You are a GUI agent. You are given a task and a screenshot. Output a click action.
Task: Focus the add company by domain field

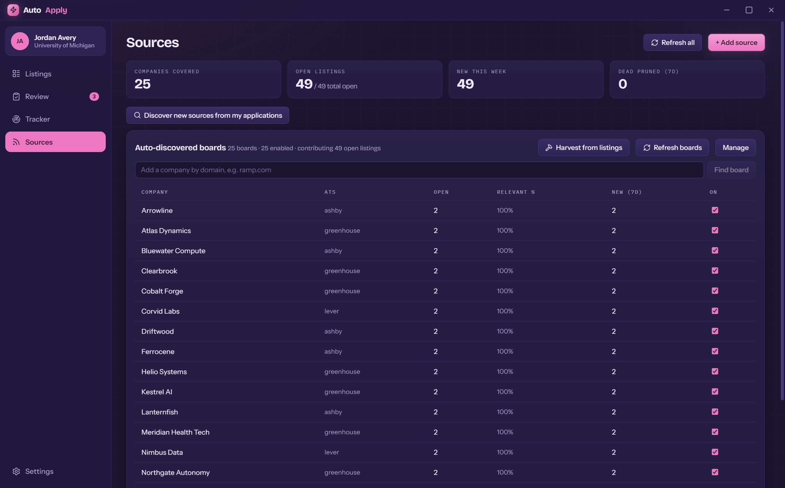tap(419, 170)
